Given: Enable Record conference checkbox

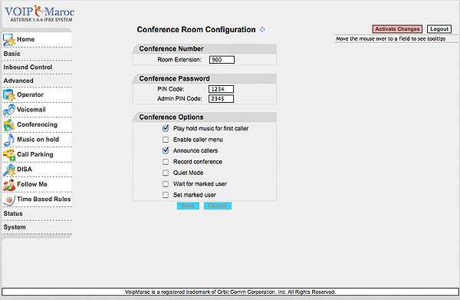Looking at the screenshot, I should 166,162.
